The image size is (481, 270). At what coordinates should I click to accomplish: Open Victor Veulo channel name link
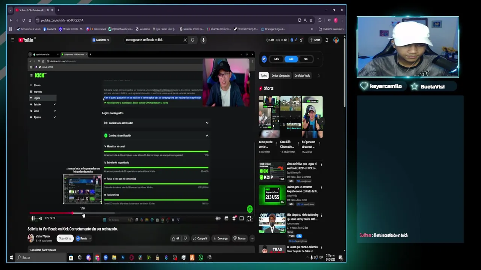pos(42,236)
